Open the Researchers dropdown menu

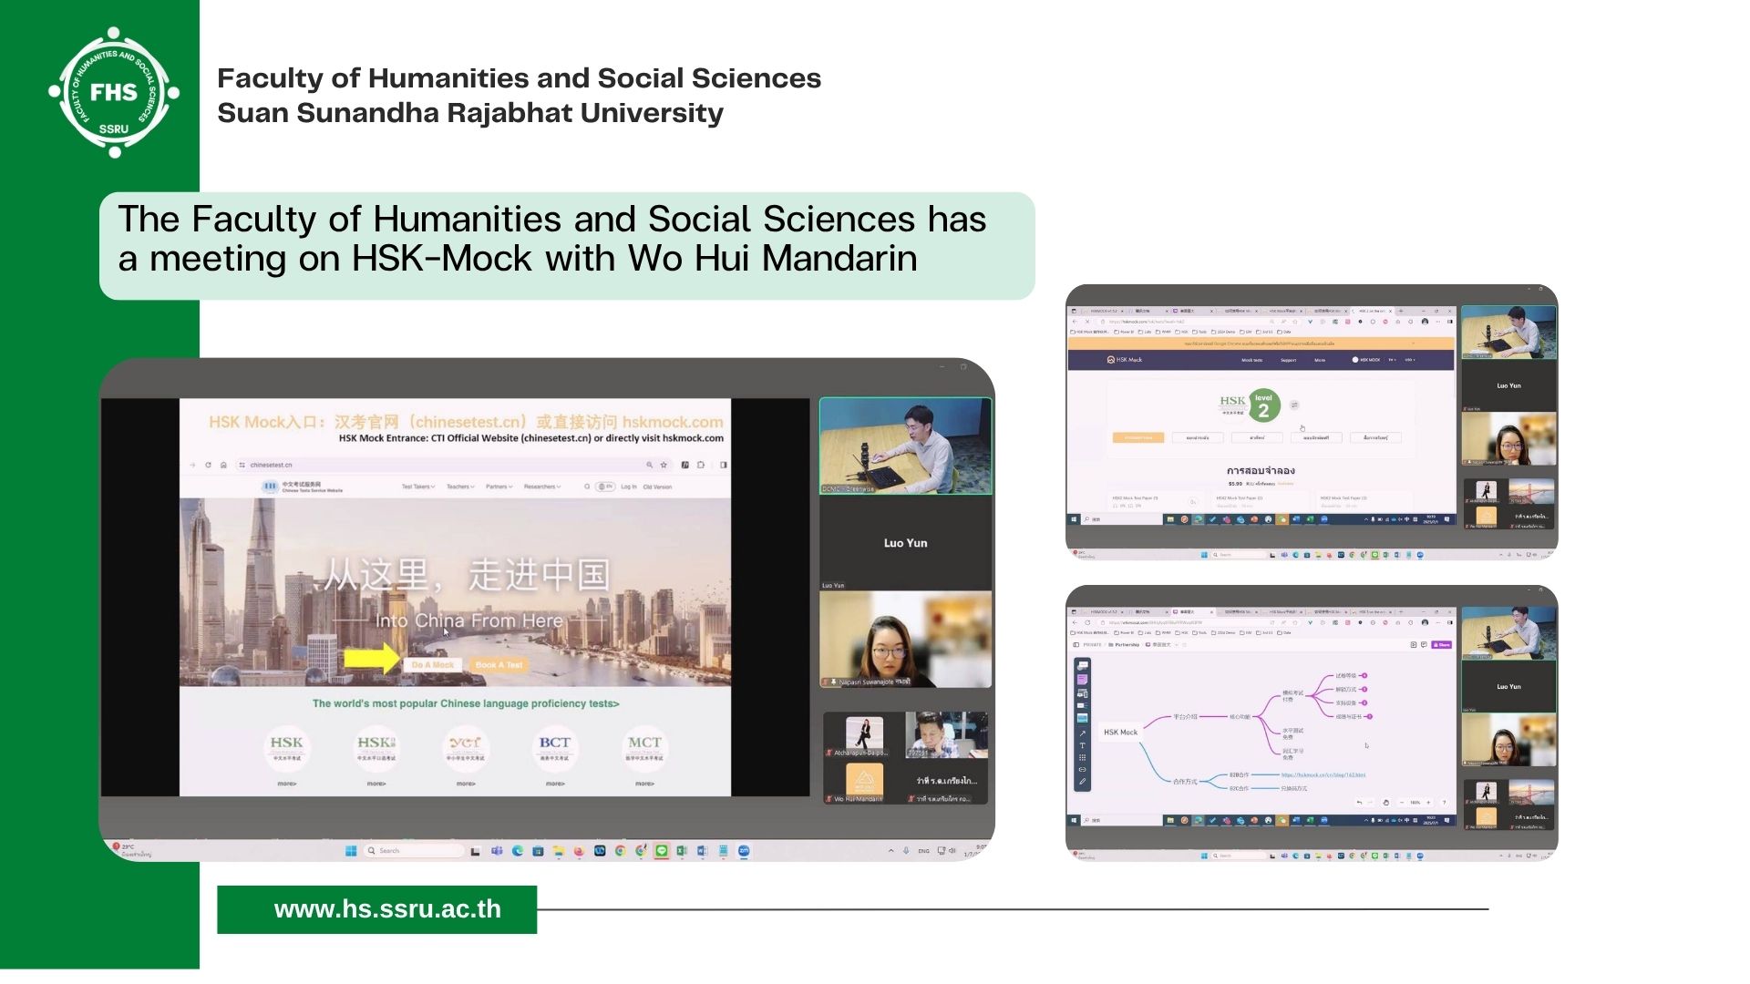click(541, 487)
